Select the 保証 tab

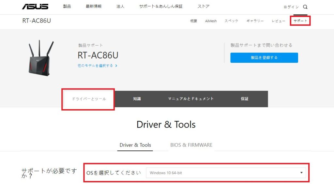[x=245, y=99]
